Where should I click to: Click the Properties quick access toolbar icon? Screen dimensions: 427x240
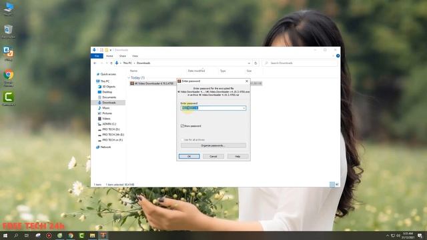[x=101, y=50]
